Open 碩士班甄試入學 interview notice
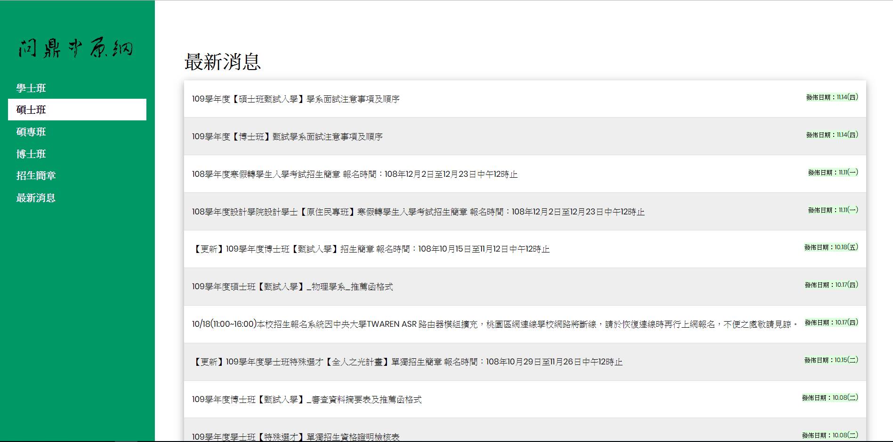This screenshot has width=893, height=442. click(296, 99)
